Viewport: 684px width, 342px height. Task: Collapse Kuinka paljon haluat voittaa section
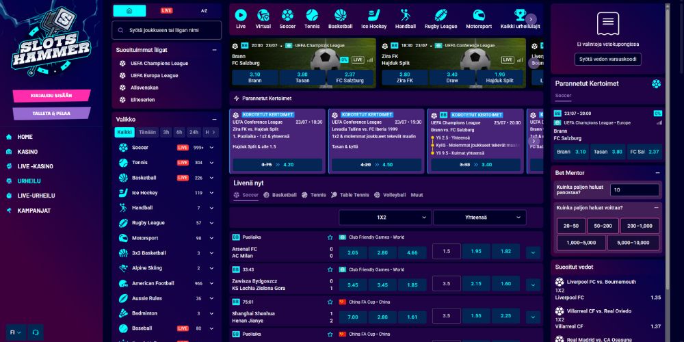tap(656, 208)
